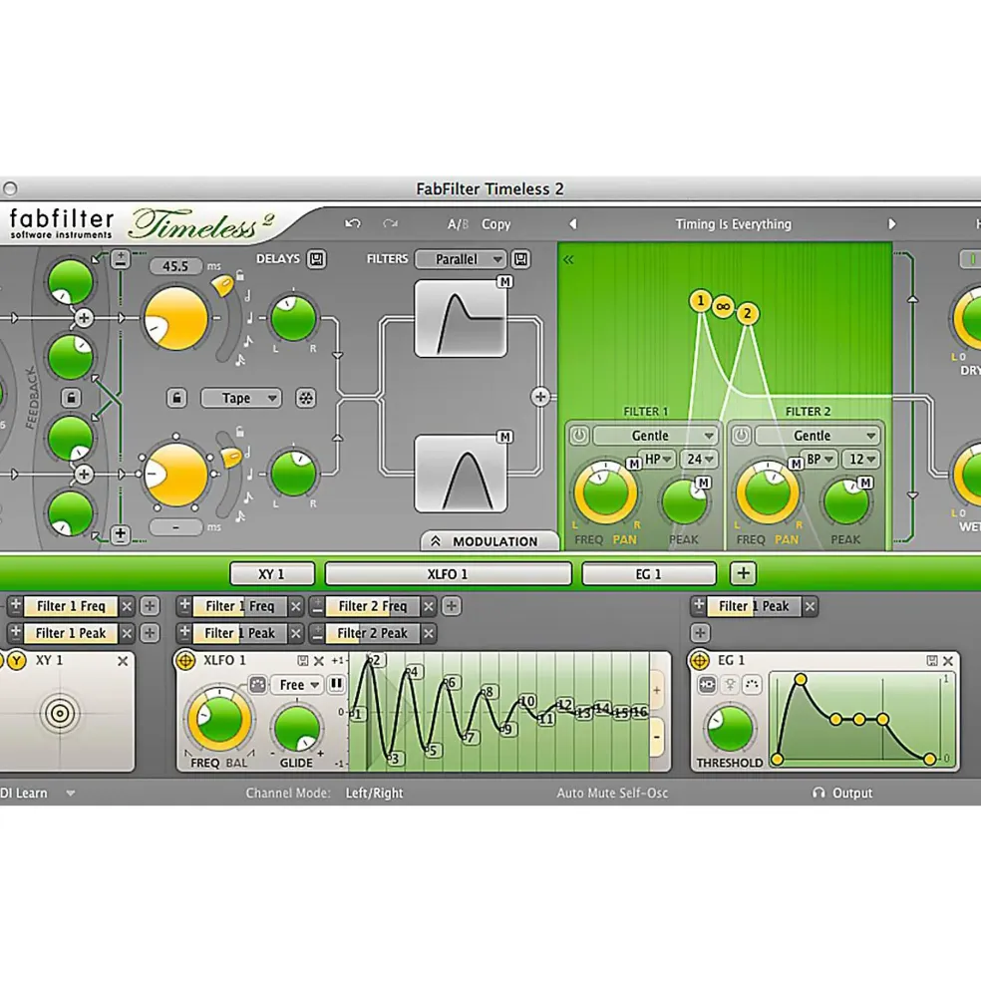Click the plus mixer node after the parallel filters
Image resolution: width=981 pixels, height=982 pixels.
click(x=540, y=397)
